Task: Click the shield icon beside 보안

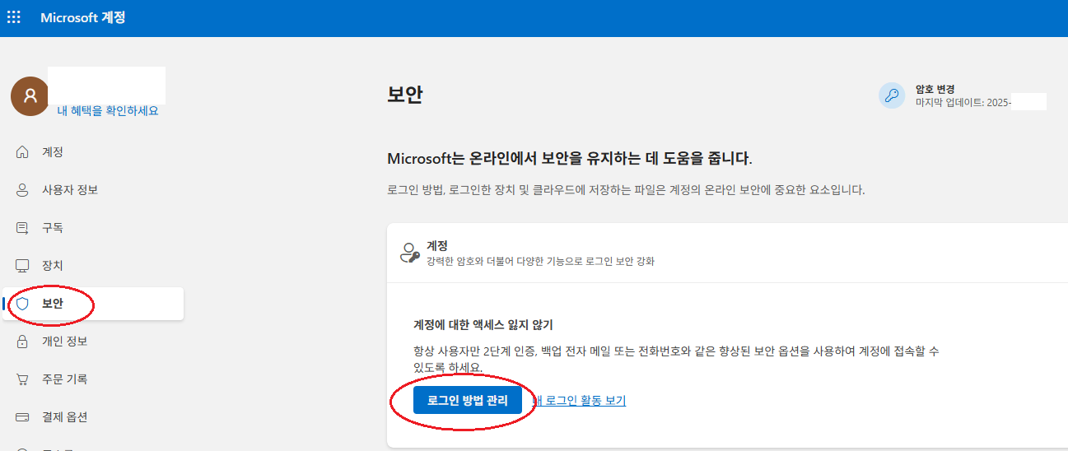Action: pyautogui.click(x=22, y=304)
